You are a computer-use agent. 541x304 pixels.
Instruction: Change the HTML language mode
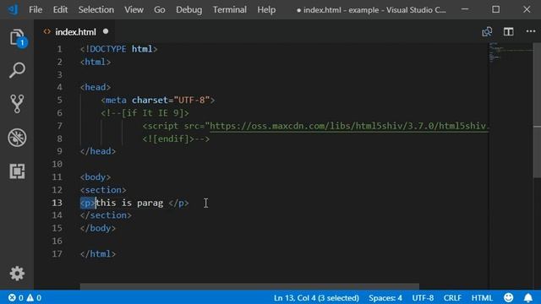(x=482, y=297)
